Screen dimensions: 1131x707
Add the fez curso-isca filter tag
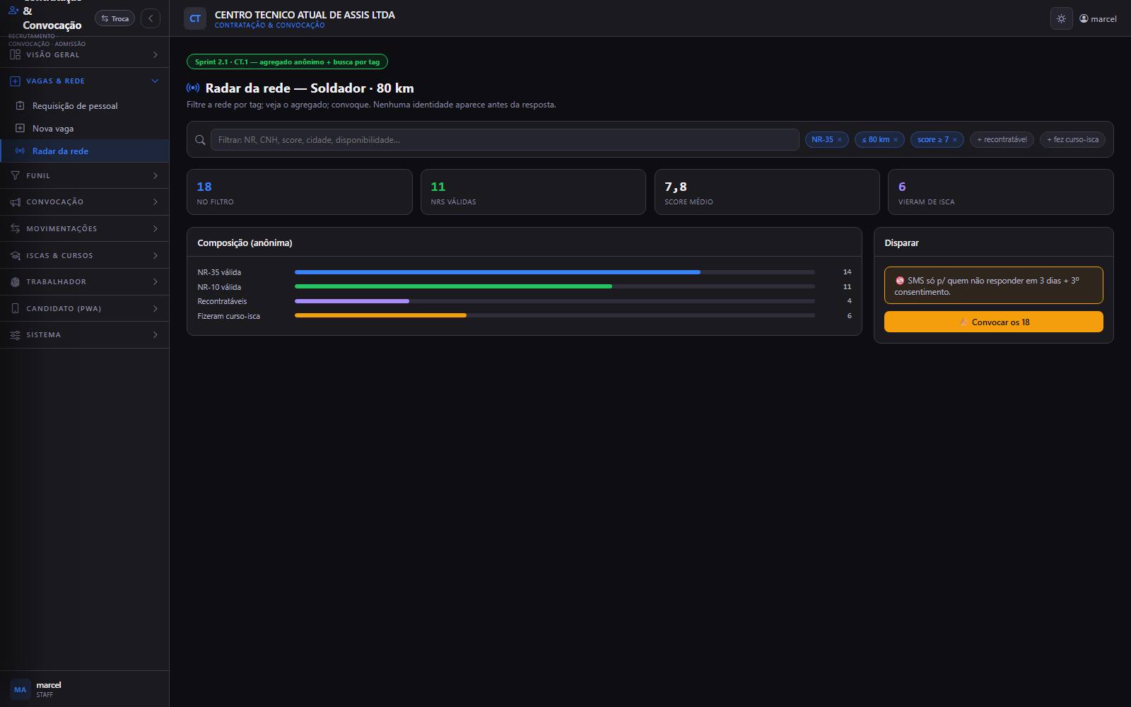point(1072,140)
